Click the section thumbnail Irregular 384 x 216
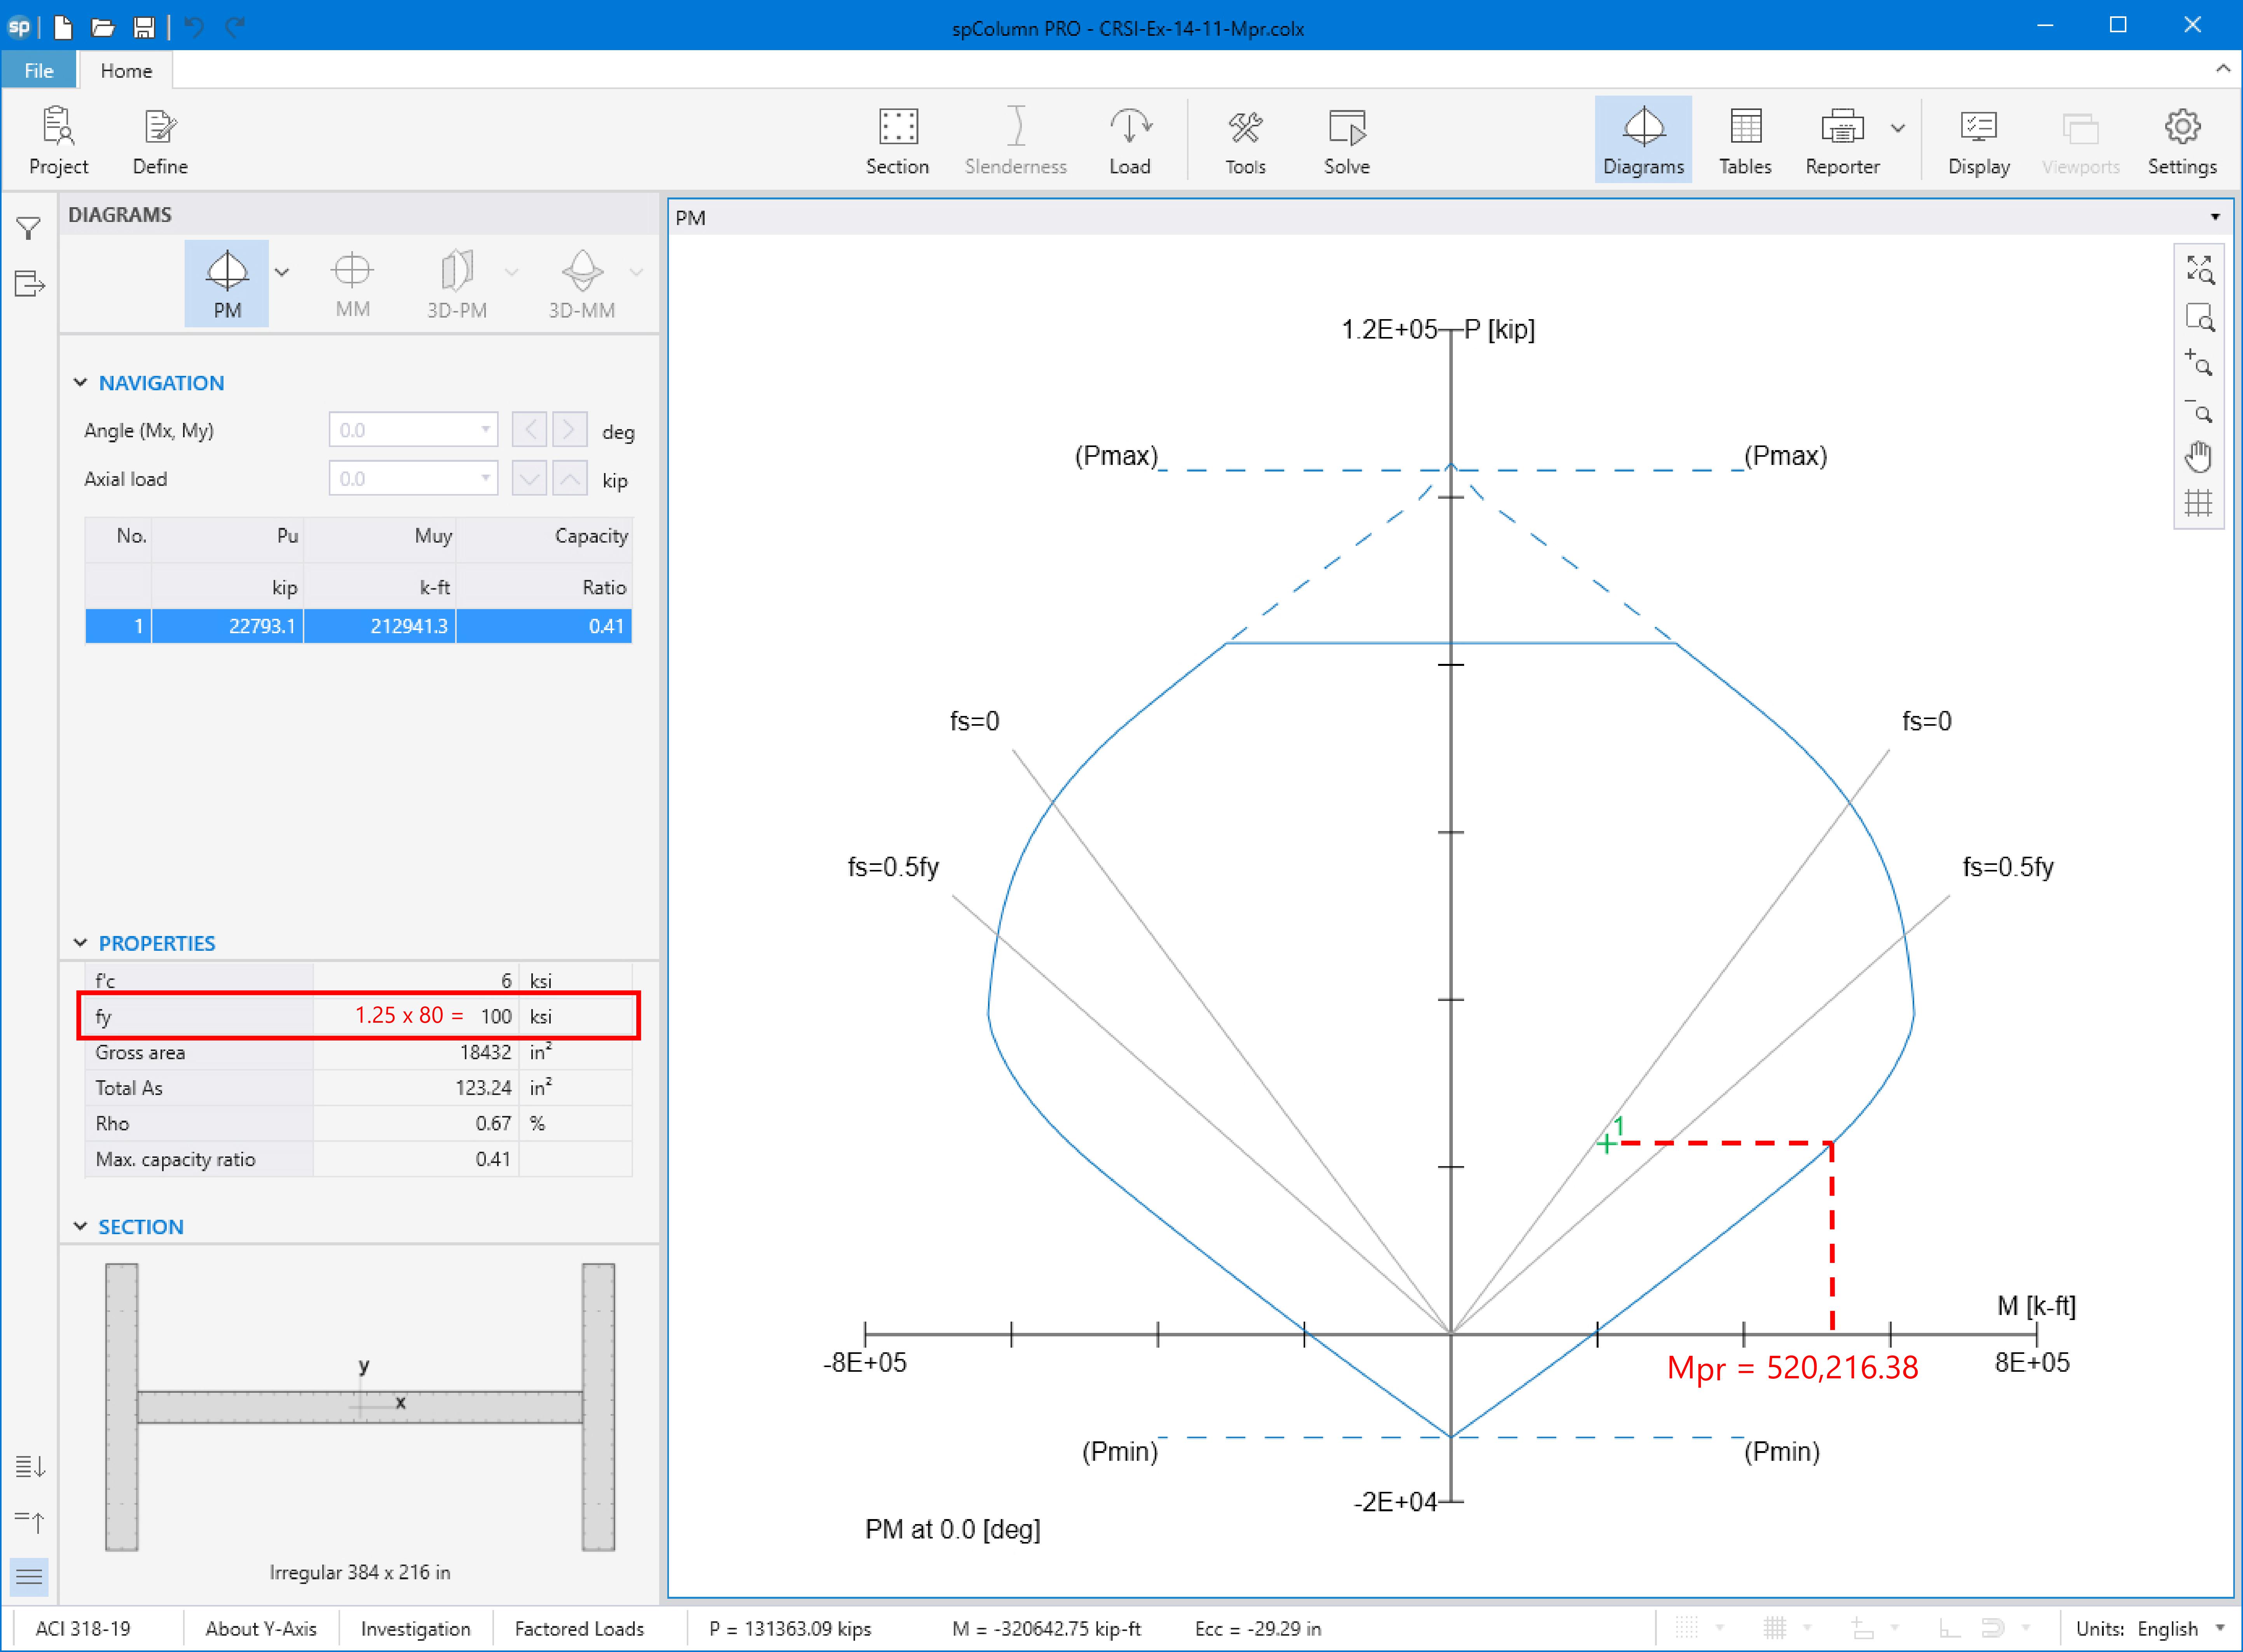 click(360, 1407)
